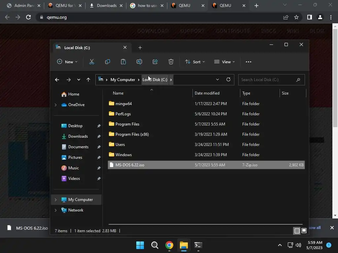Click Chrome icon in taskbar

coord(169,245)
